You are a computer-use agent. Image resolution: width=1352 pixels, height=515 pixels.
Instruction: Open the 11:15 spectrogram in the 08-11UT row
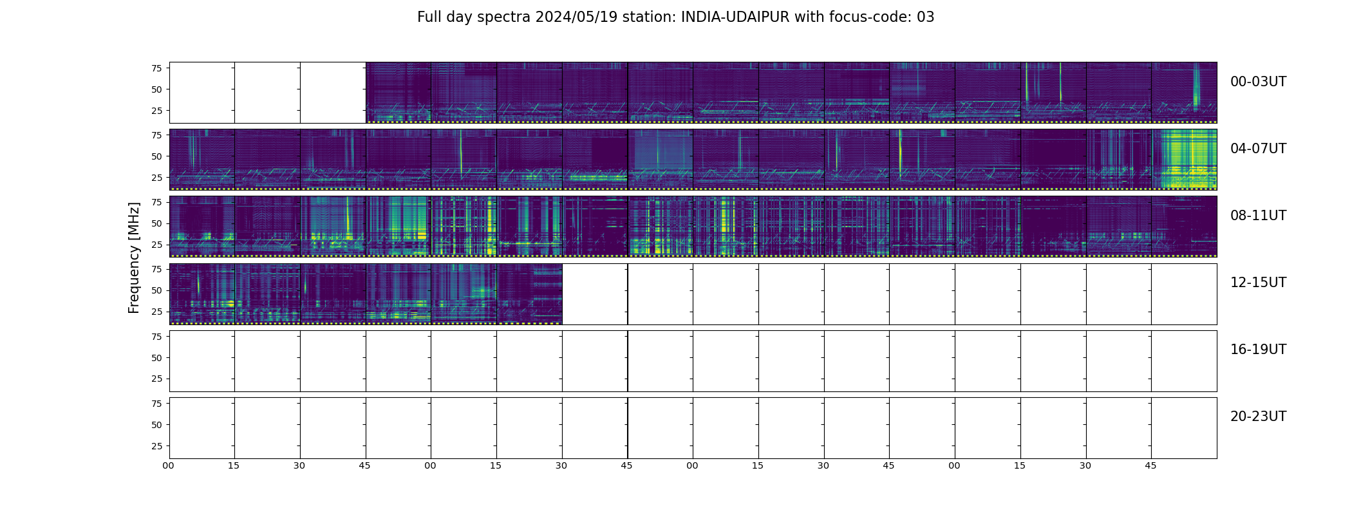tap(1053, 227)
